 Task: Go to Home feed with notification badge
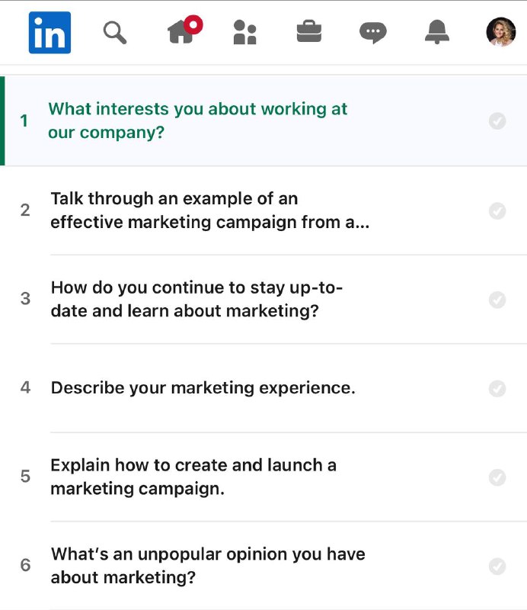coord(184,30)
